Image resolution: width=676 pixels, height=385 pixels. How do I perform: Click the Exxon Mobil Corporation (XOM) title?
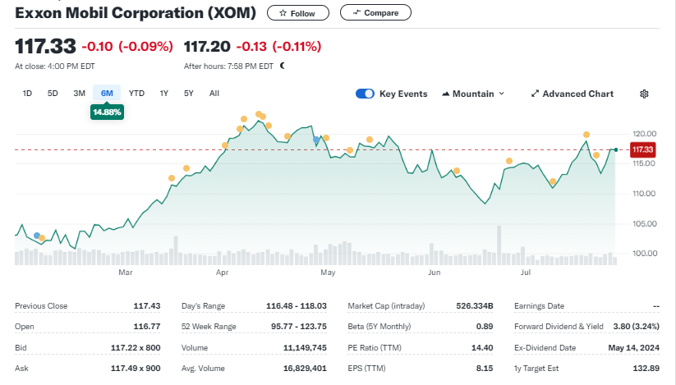point(136,13)
